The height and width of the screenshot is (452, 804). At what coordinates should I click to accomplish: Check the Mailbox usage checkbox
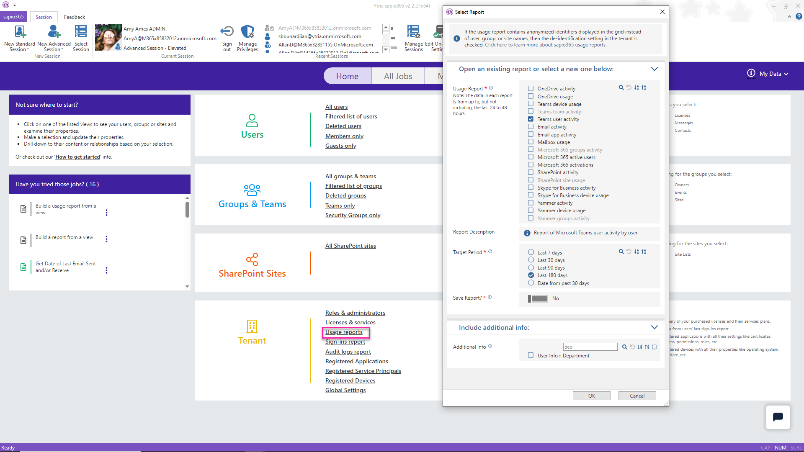click(x=531, y=142)
